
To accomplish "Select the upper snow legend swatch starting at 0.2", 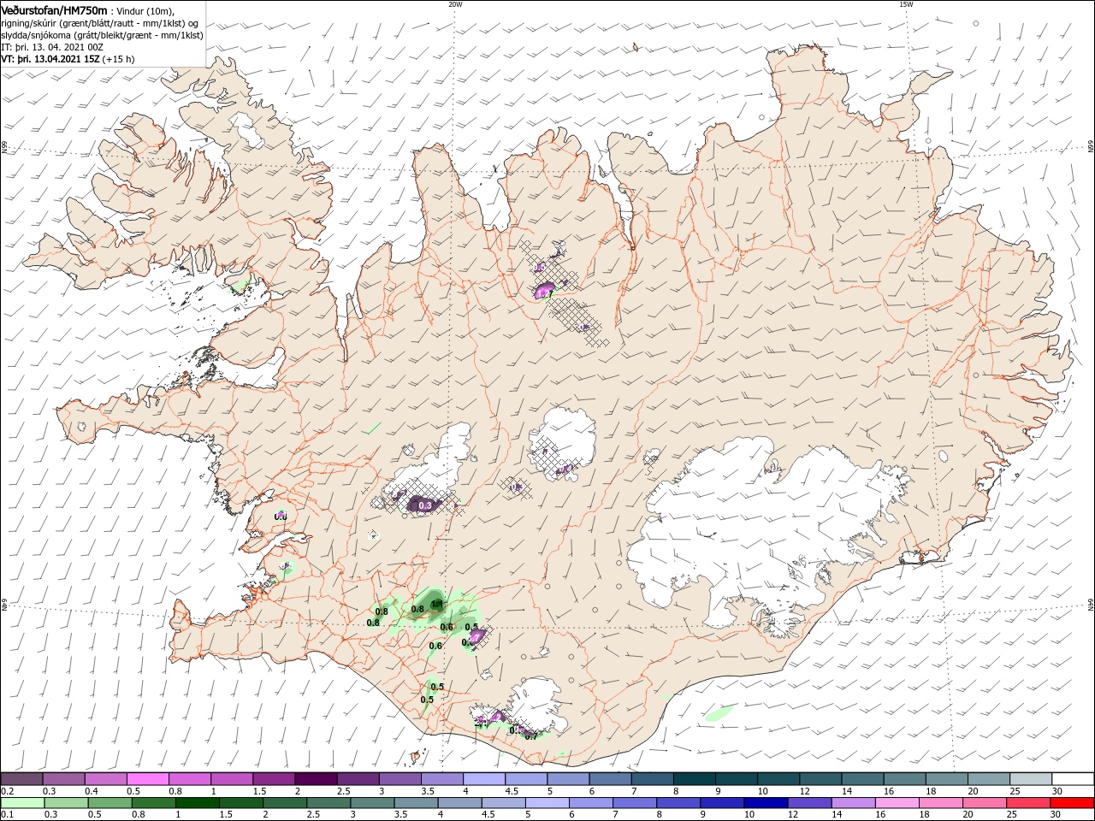I will click(x=21, y=779).
